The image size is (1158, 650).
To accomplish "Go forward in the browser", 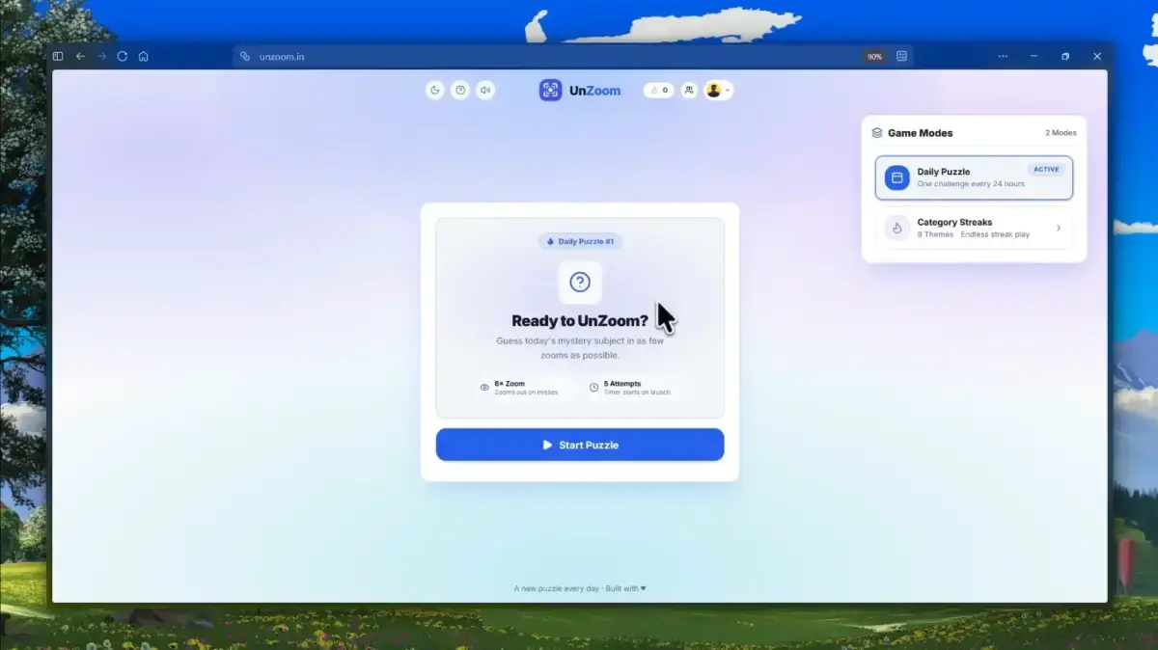I will coord(101,56).
